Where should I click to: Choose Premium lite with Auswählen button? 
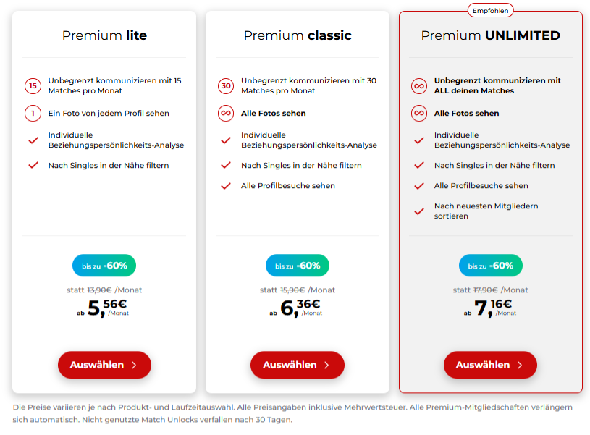104,365
